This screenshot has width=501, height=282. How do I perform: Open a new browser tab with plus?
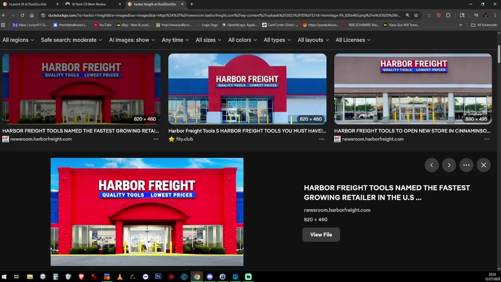tap(191, 4)
